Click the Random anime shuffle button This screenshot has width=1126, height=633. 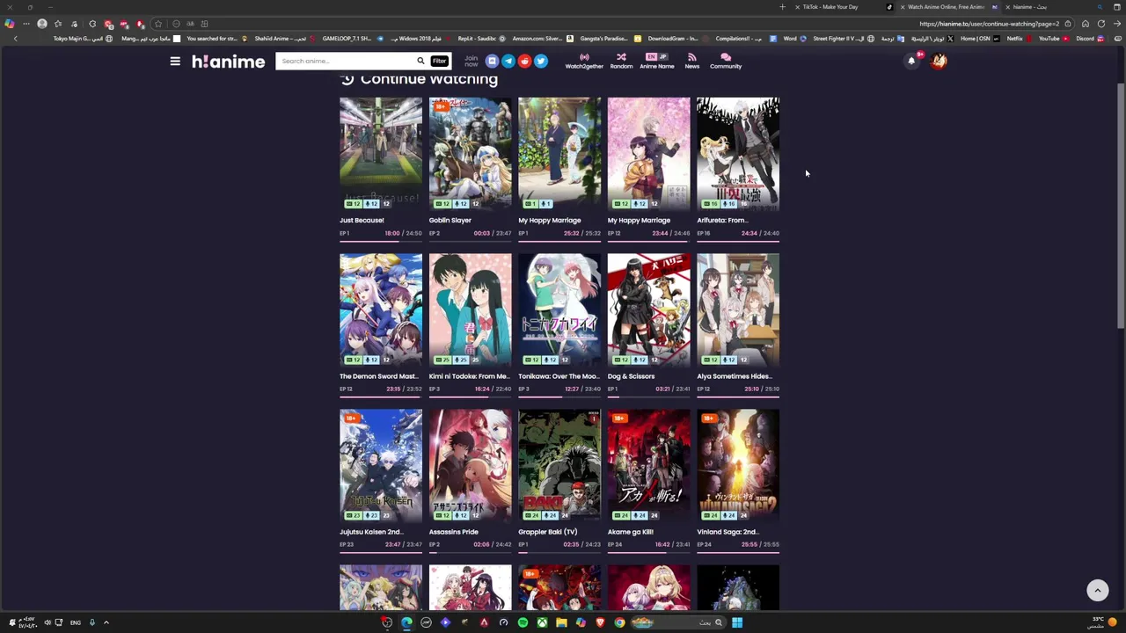[x=621, y=61]
